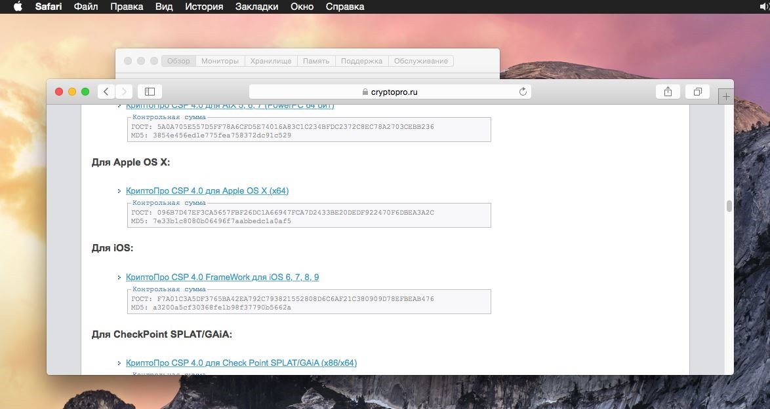The height and width of the screenshot is (409, 770).
Task: Click MD5 value 3854e456ed1e775fea758372dc91c529
Action: tap(222, 135)
